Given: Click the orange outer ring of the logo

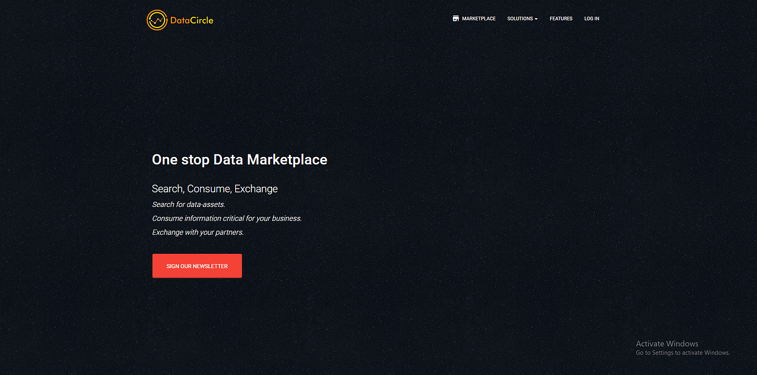Looking at the screenshot, I should [156, 11].
